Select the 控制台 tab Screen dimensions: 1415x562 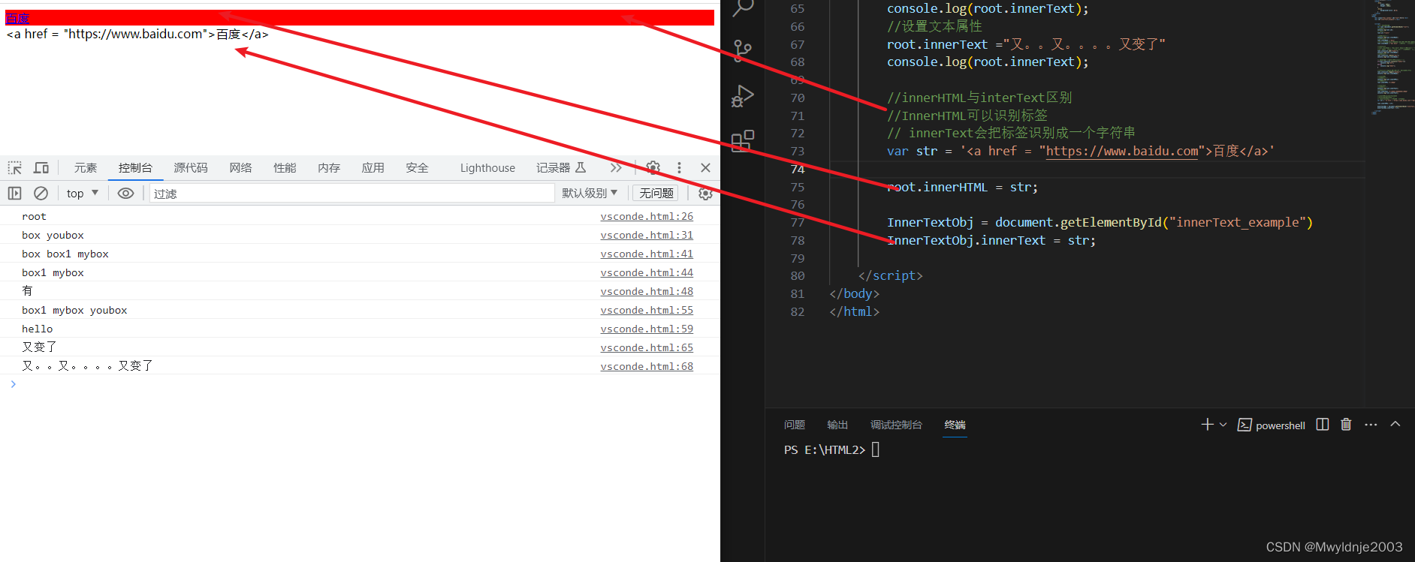pos(135,168)
